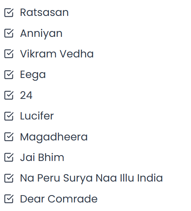Select the 24 list entry text

tap(26, 95)
